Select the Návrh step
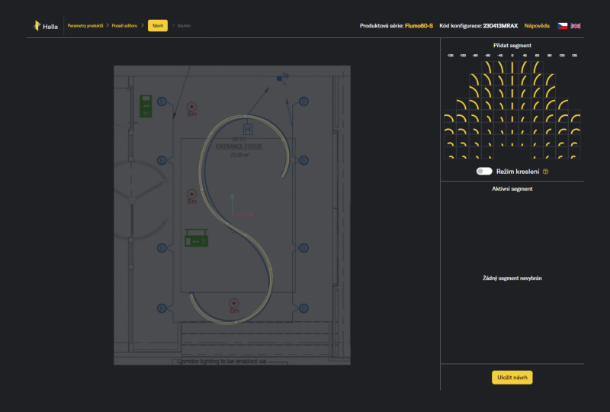610x412 pixels. [158, 26]
